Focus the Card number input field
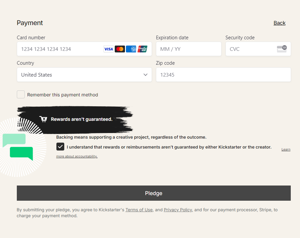This screenshot has width=300, height=238. (x=84, y=49)
